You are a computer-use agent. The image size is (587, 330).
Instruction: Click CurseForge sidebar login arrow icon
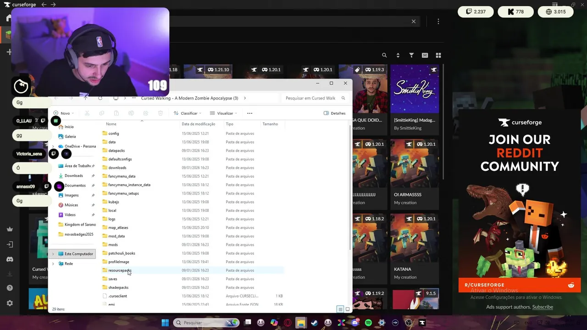(x=10, y=244)
